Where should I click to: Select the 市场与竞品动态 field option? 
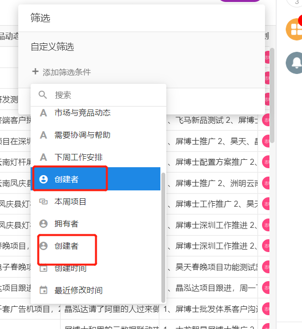point(95,113)
